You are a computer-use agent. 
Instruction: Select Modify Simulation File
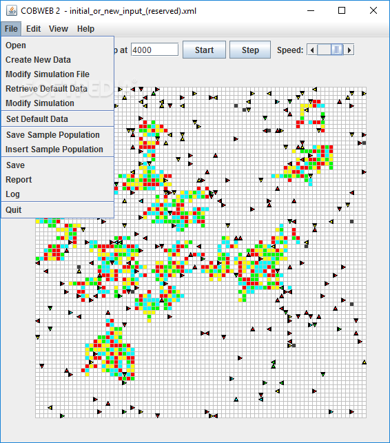[58, 74]
